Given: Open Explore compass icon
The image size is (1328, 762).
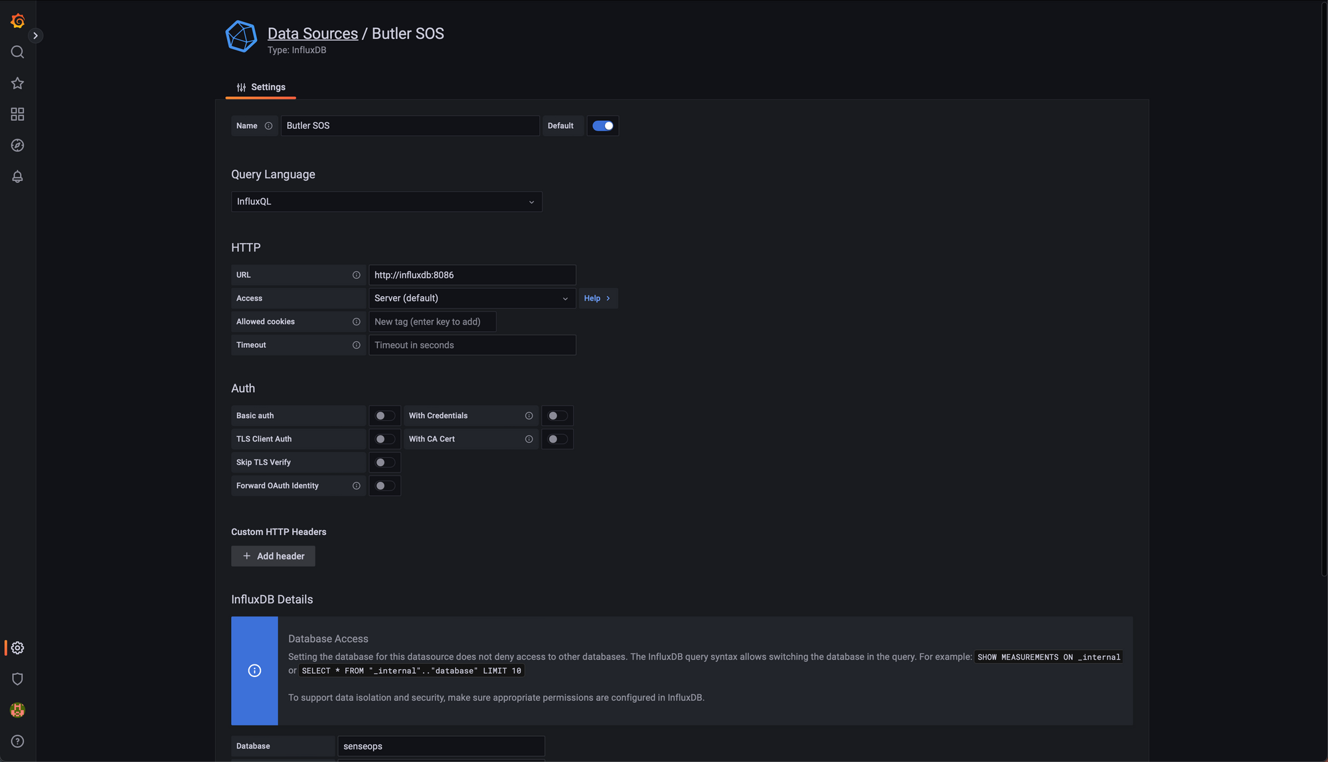Looking at the screenshot, I should 18,145.
